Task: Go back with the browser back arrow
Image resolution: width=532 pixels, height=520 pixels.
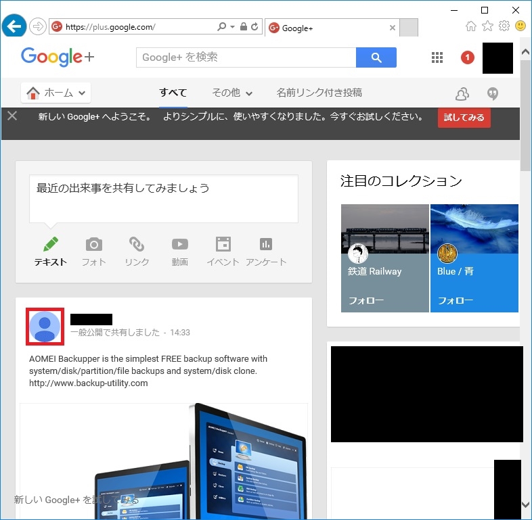Action: [x=14, y=26]
